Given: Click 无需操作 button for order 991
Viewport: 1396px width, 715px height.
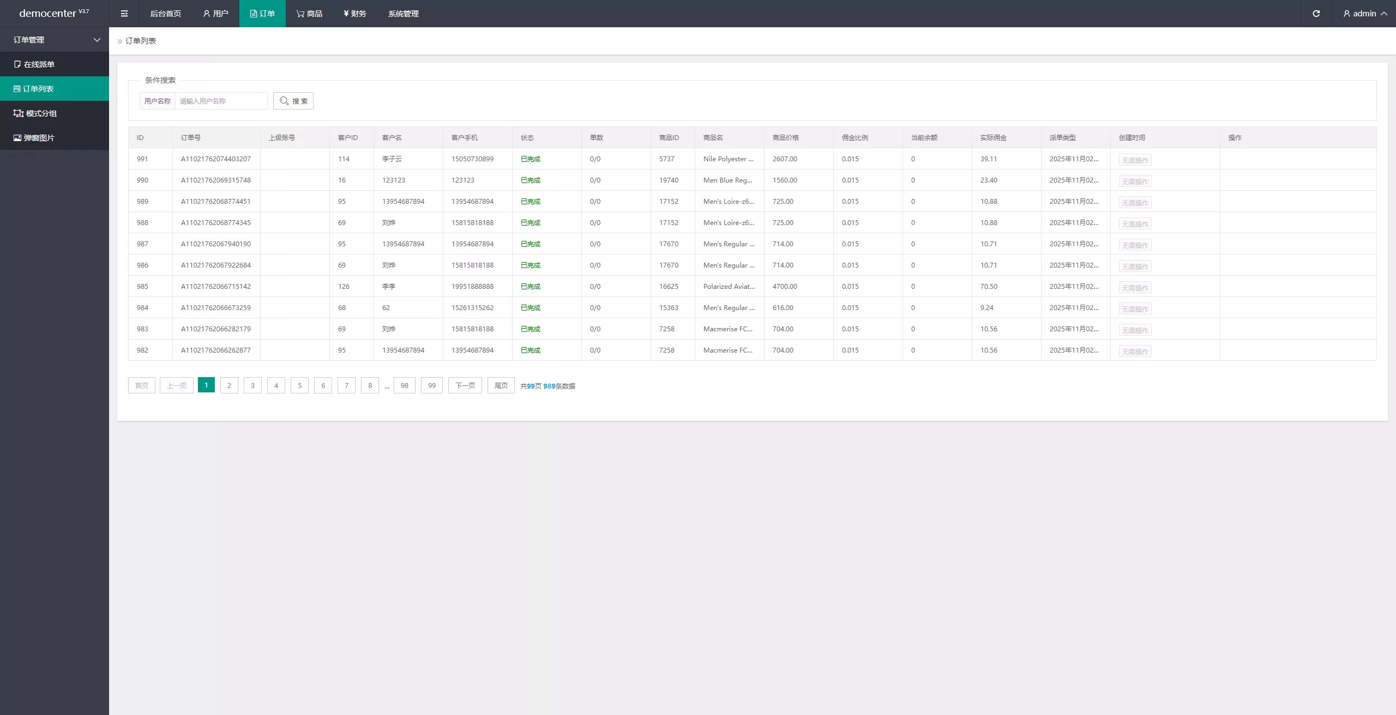Looking at the screenshot, I should pyautogui.click(x=1135, y=160).
